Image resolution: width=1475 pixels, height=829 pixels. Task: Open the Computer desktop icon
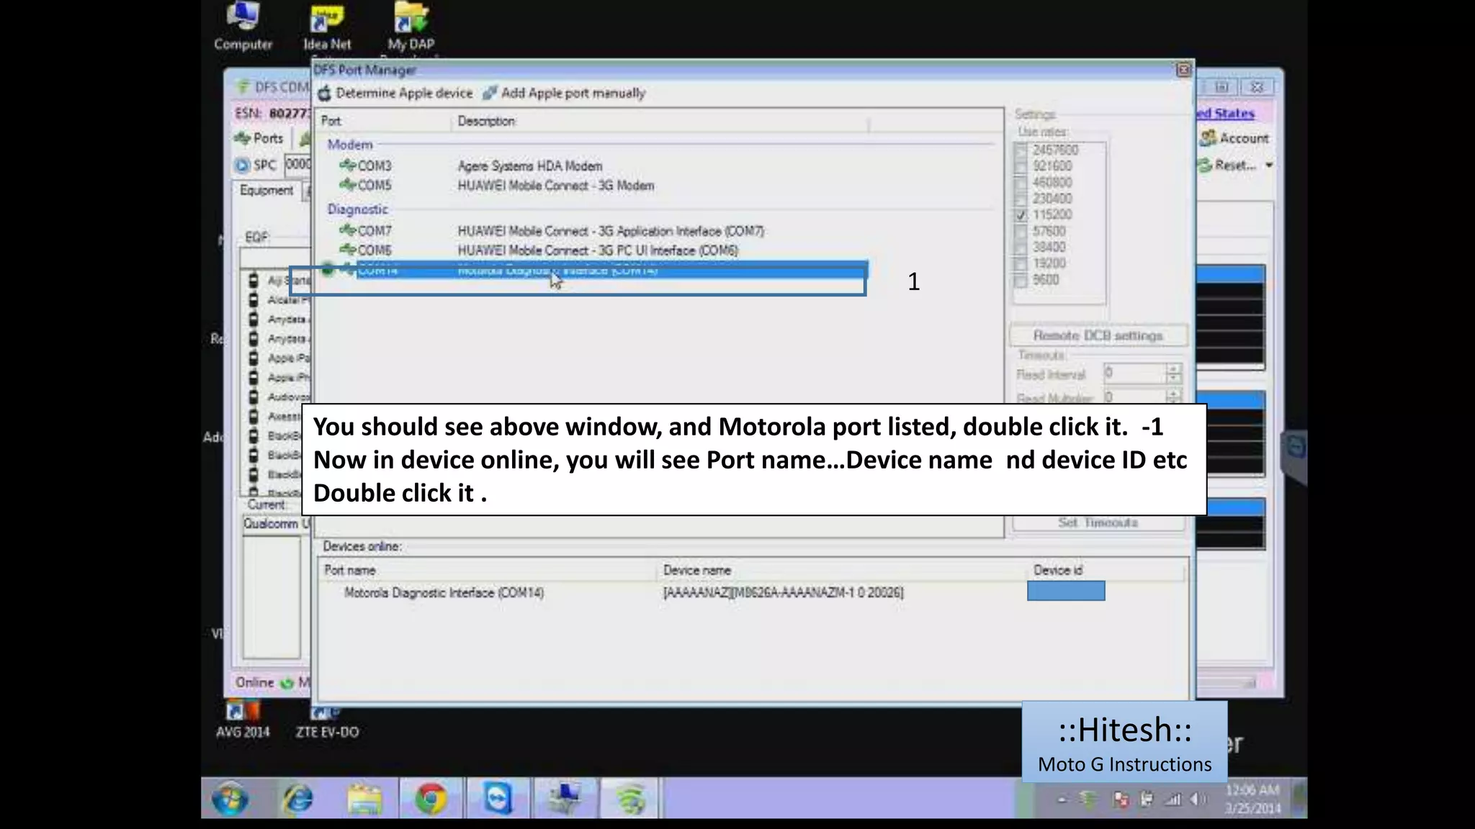(x=243, y=27)
